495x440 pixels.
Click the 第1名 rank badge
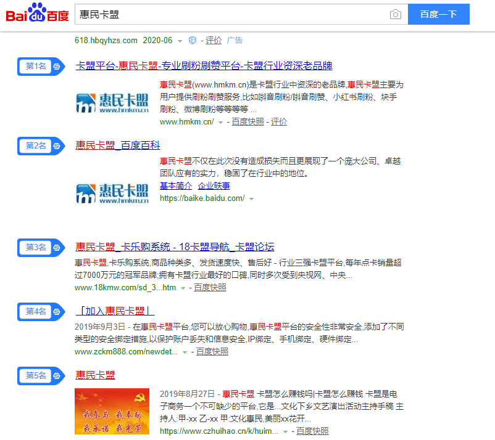tap(41, 67)
